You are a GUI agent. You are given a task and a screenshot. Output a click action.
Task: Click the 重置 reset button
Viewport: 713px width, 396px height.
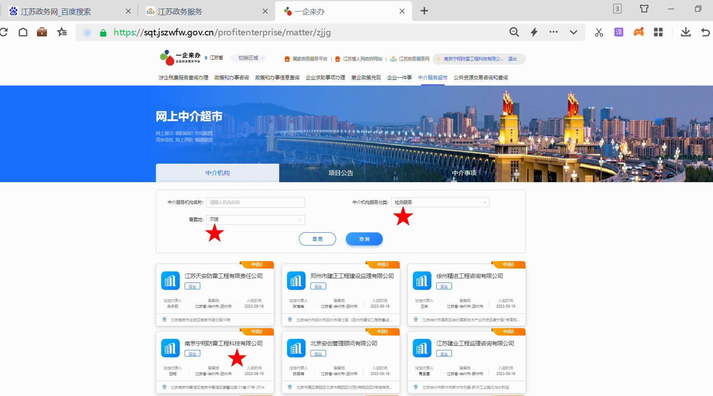(317, 239)
